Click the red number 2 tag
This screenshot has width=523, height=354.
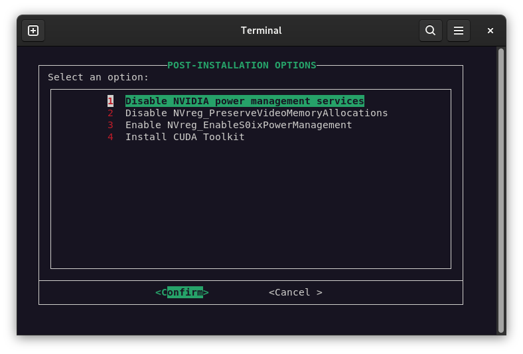[x=111, y=113]
